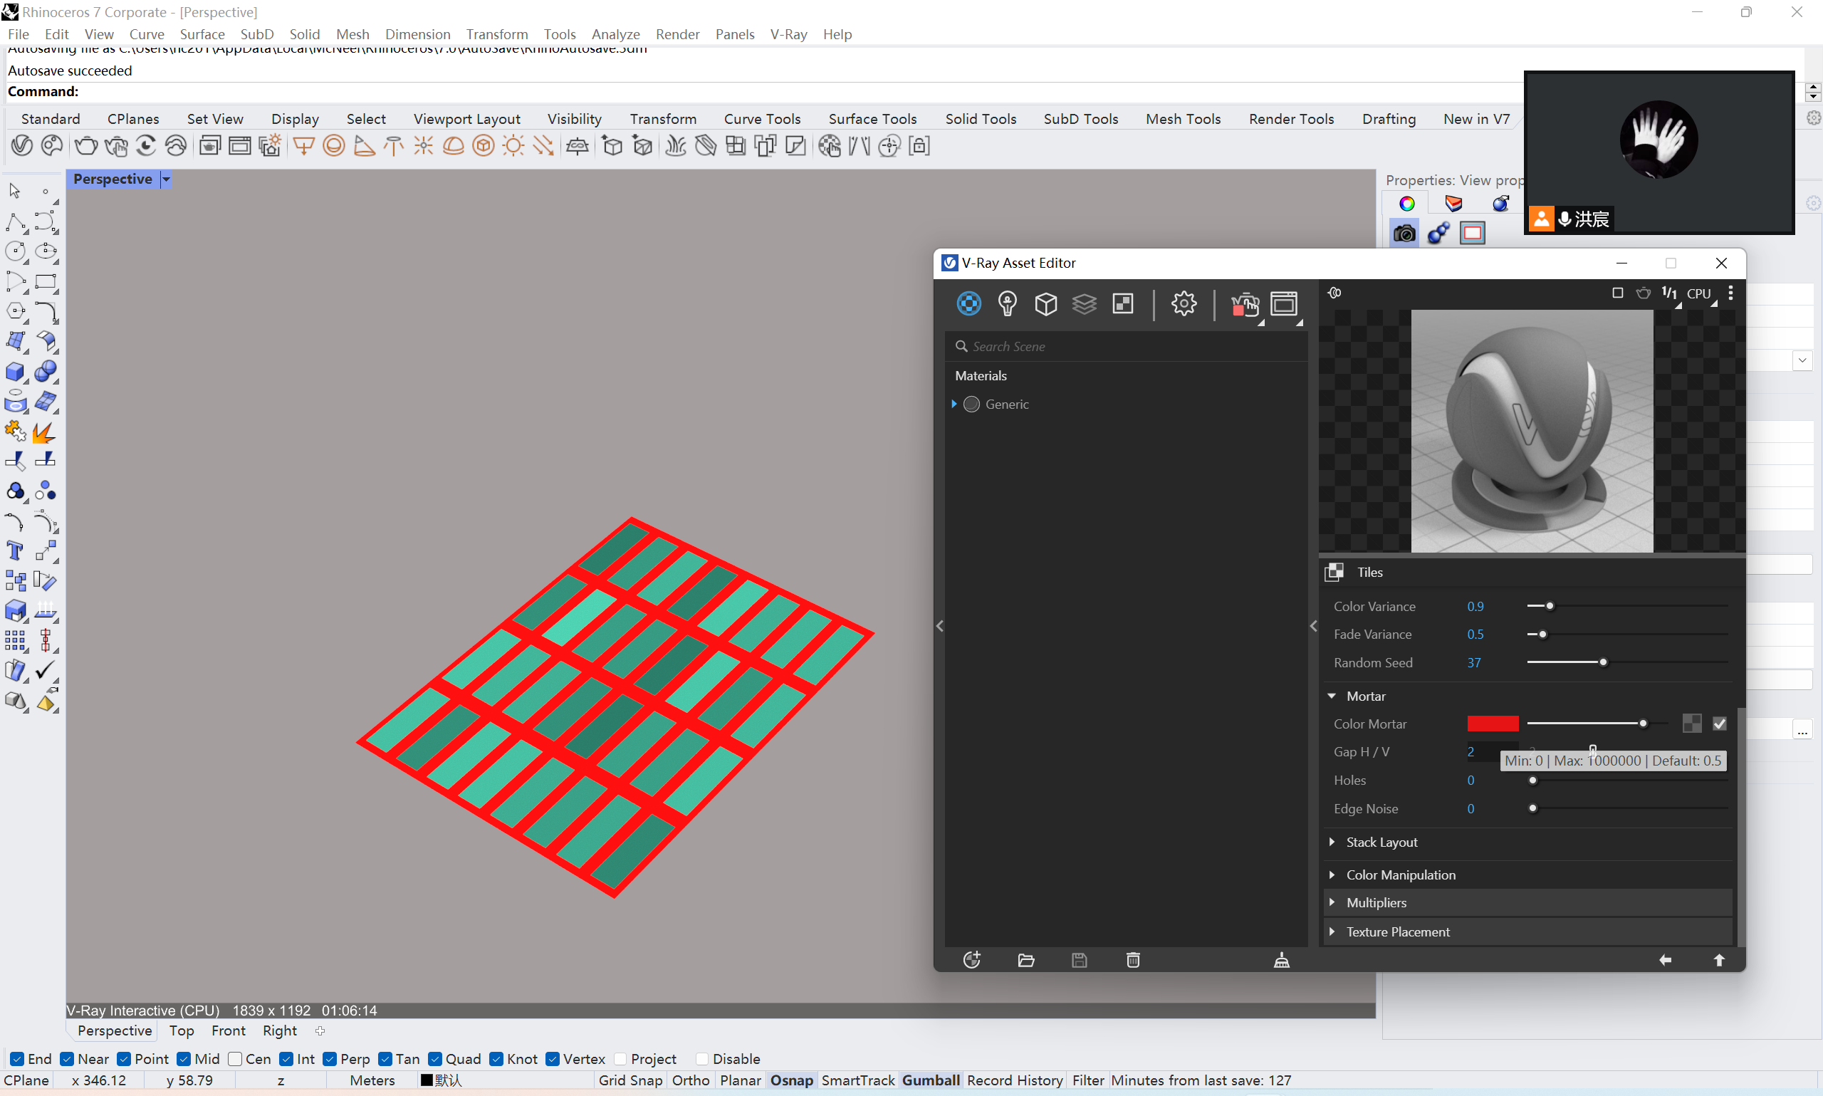The height and width of the screenshot is (1096, 1823).
Task: Open the V-Ray menu
Action: click(788, 34)
